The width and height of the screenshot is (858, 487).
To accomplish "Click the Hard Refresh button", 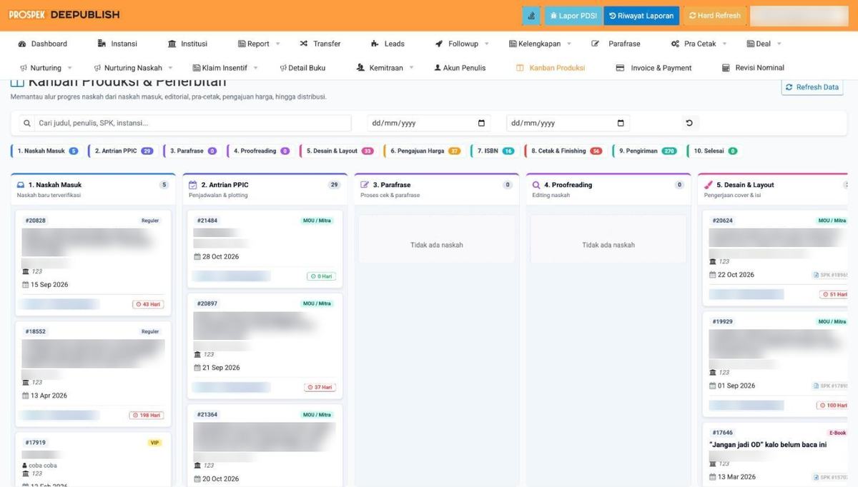I will point(714,16).
